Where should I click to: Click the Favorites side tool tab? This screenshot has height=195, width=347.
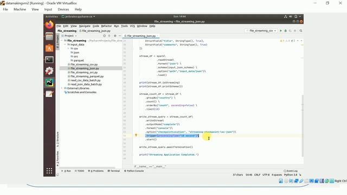tap(57, 159)
